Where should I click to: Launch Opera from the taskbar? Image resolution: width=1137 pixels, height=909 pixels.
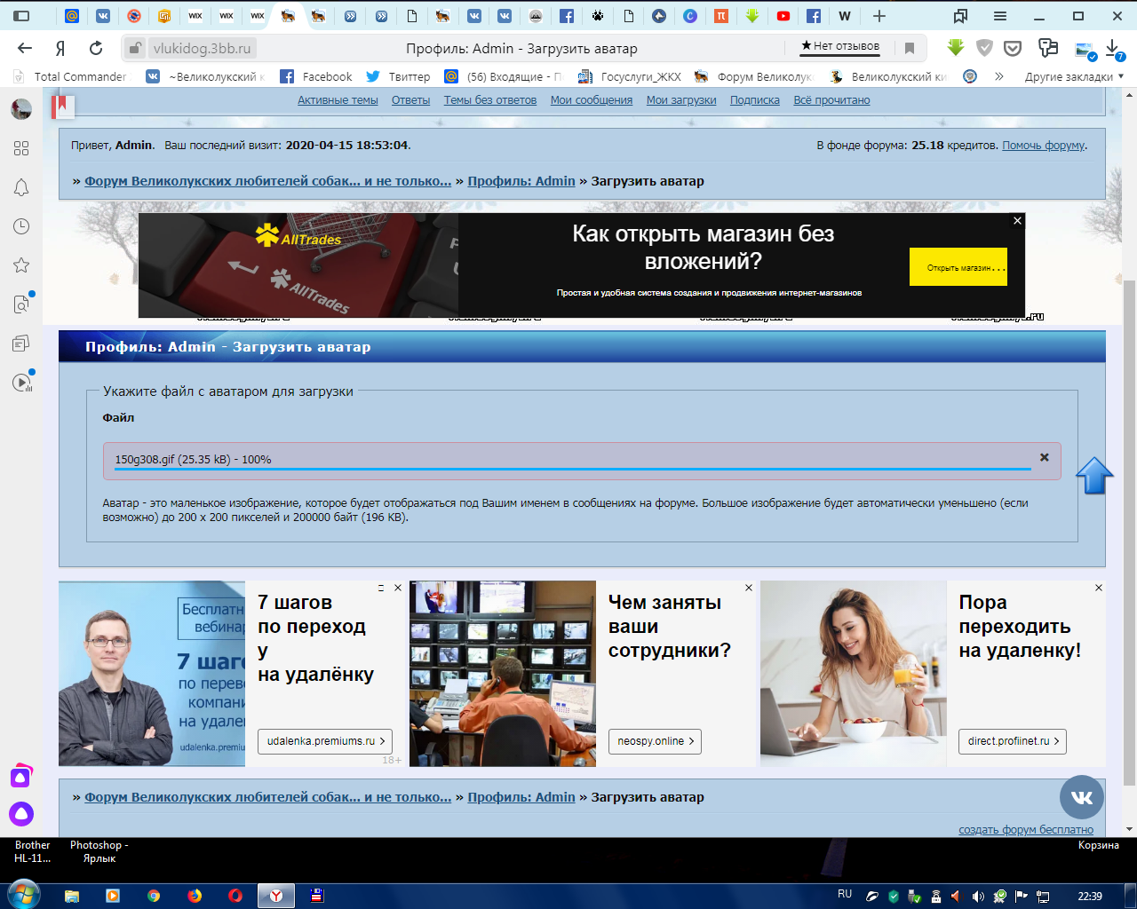pos(235,896)
